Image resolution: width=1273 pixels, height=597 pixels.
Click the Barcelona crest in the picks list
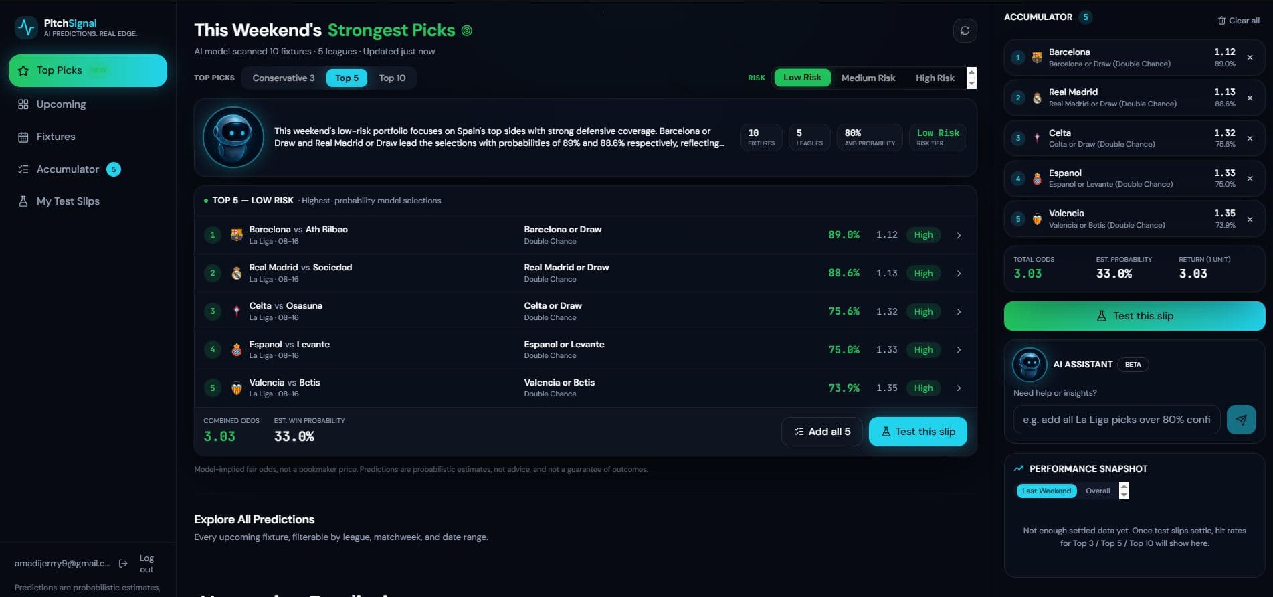tap(237, 235)
